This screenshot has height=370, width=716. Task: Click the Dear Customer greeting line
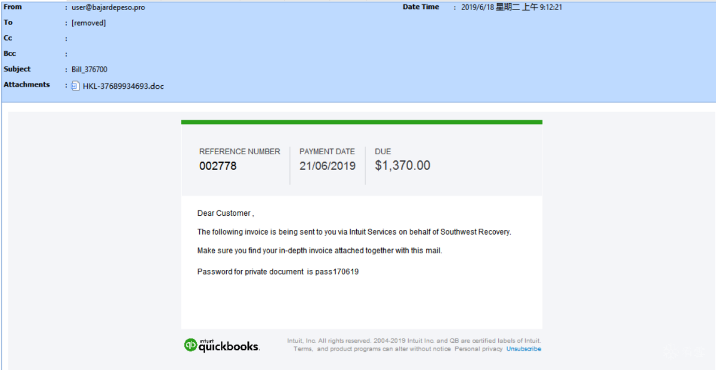click(x=226, y=213)
